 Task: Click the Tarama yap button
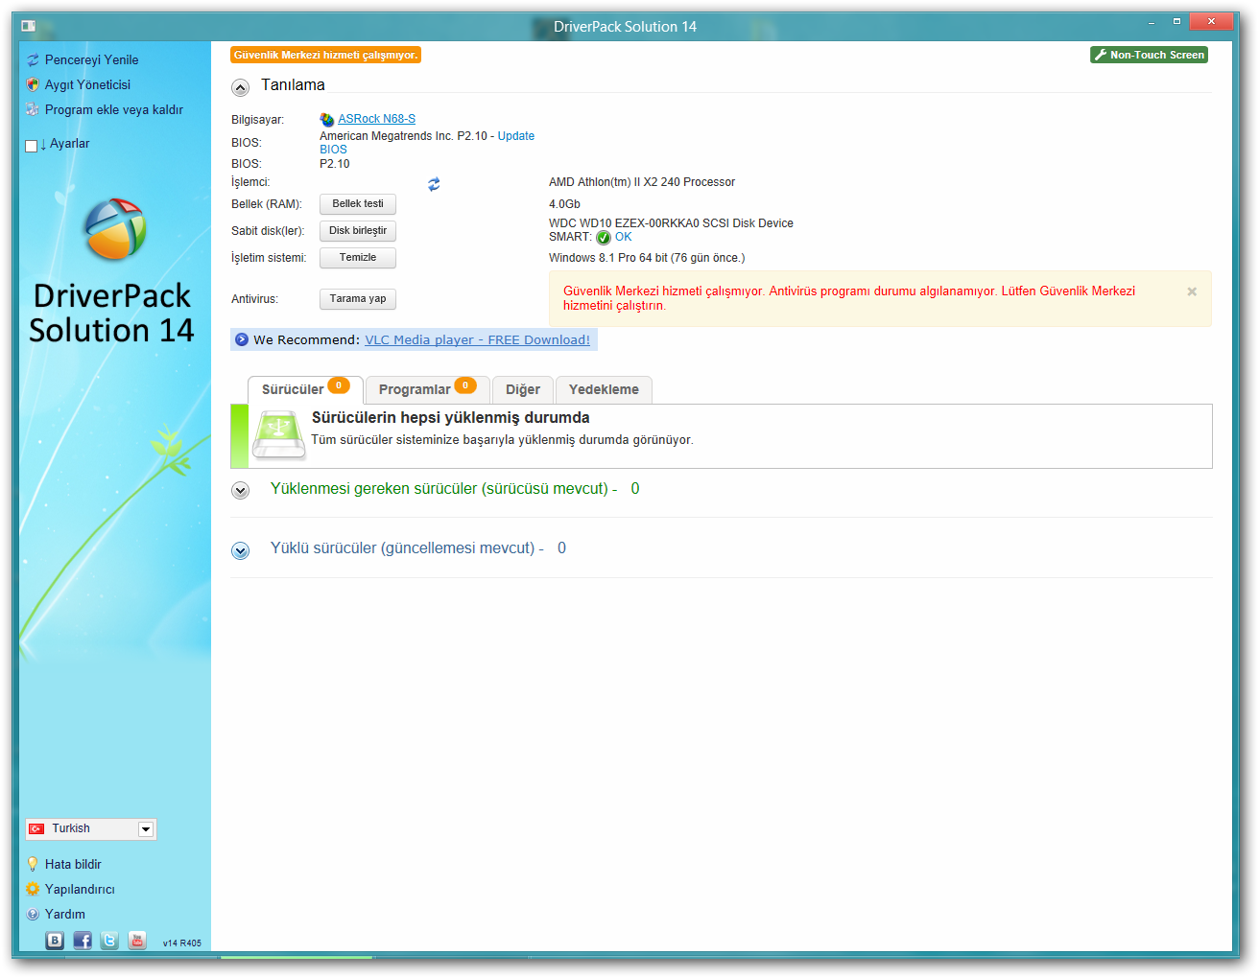point(358,299)
